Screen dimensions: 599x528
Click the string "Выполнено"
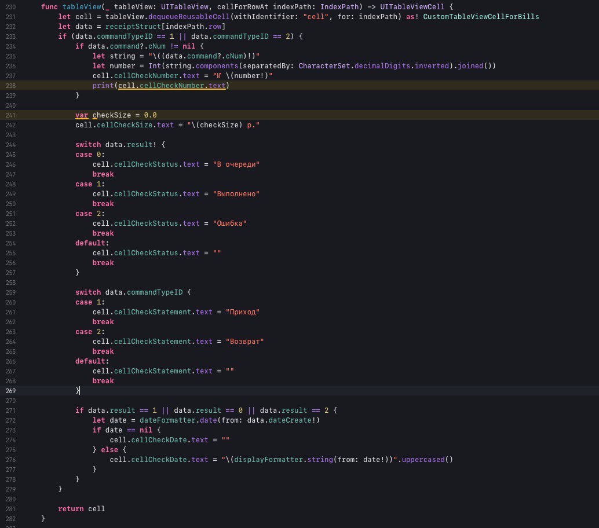click(236, 194)
